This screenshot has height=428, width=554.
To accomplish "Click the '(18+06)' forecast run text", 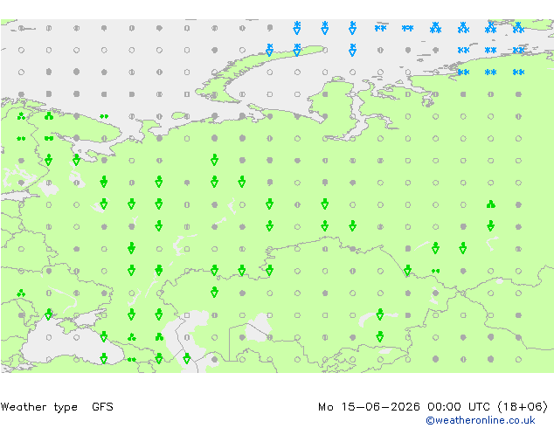I will pyautogui.click(x=523, y=407).
